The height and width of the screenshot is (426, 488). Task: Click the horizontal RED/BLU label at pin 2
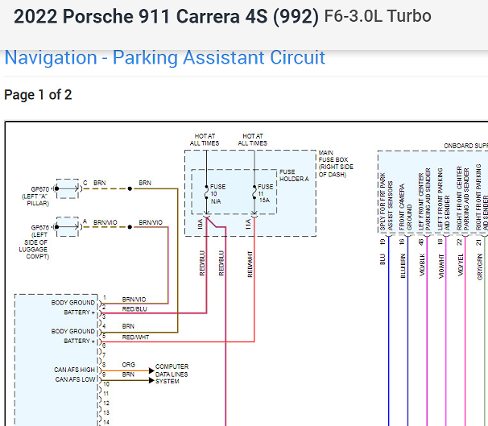point(134,309)
